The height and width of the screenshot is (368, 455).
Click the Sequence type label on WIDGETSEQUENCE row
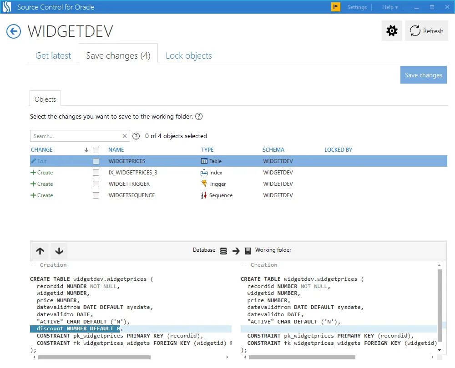click(221, 195)
